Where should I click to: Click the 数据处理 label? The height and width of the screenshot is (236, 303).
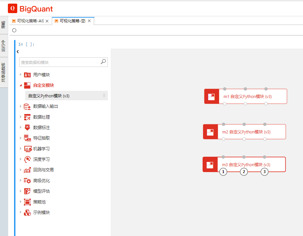click(42, 117)
